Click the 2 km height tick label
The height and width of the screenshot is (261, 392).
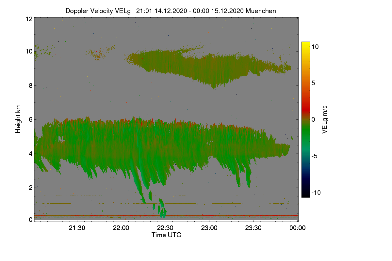tap(30, 188)
